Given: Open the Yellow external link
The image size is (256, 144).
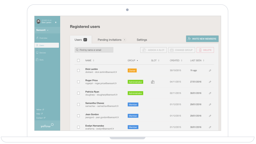Looking at the screenshot, I should 40,110.
